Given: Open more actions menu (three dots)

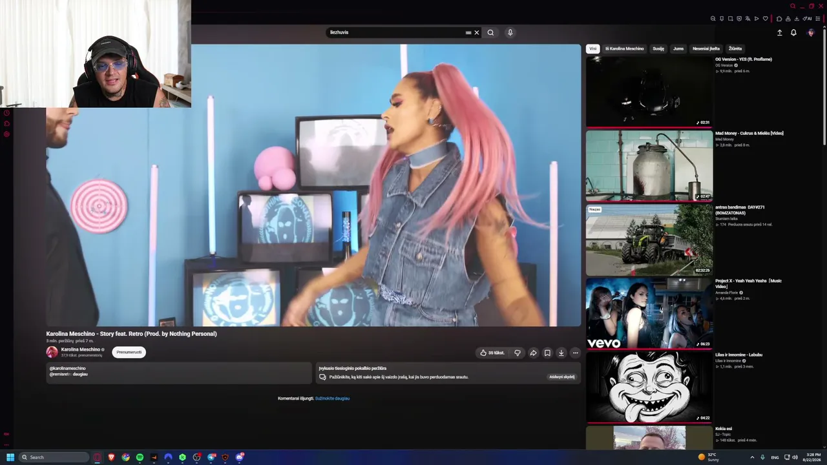Looking at the screenshot, I should point(575,353).
